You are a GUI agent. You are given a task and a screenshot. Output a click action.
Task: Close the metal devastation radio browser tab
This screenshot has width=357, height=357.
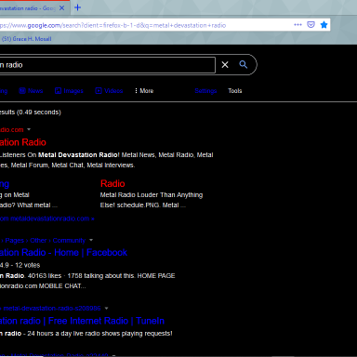click(61, 8)
